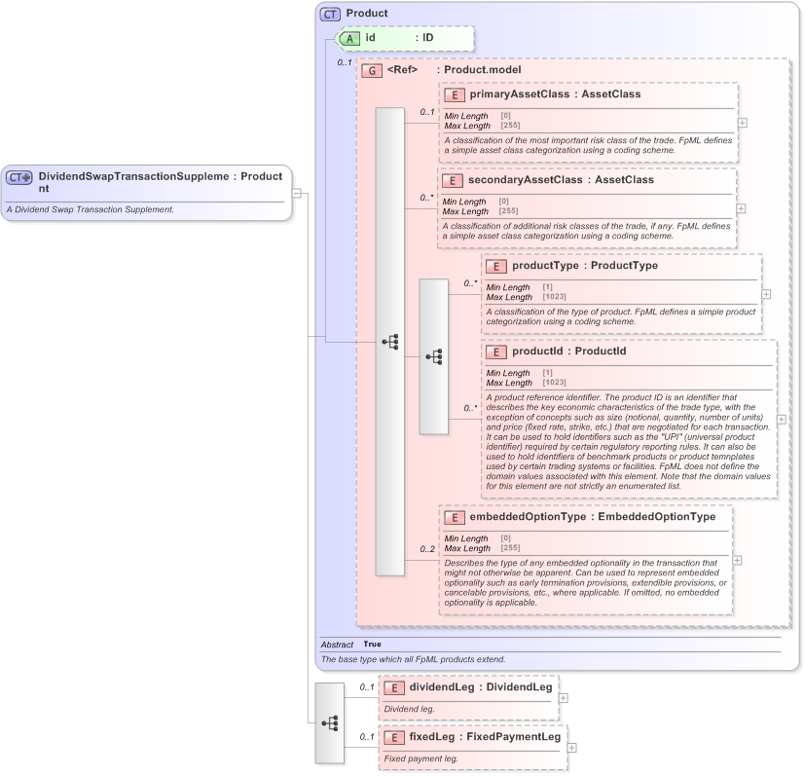The width and height of the screenshot is (804, 776).
Task: Click the fixedLeg : FixedPaymentLeg label
Action: point(485,737)
